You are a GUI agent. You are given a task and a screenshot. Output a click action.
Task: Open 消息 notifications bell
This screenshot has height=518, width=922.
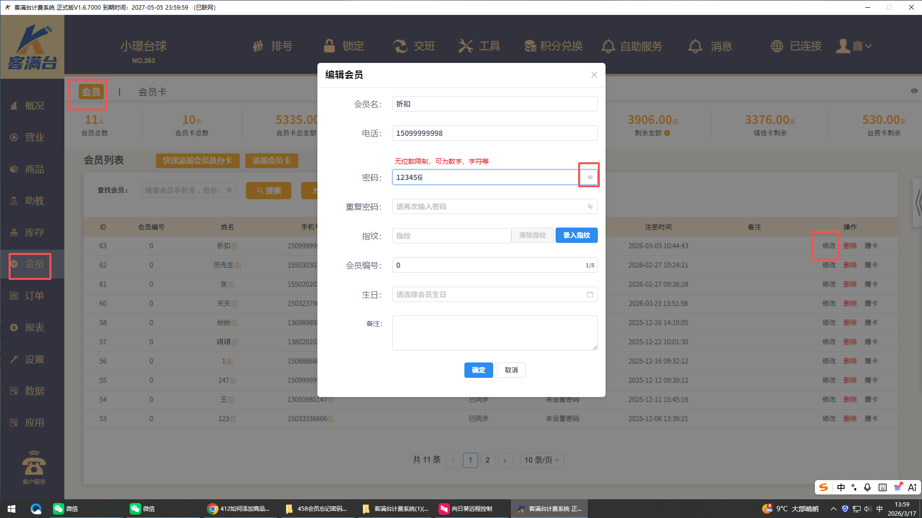coord(695,46)
